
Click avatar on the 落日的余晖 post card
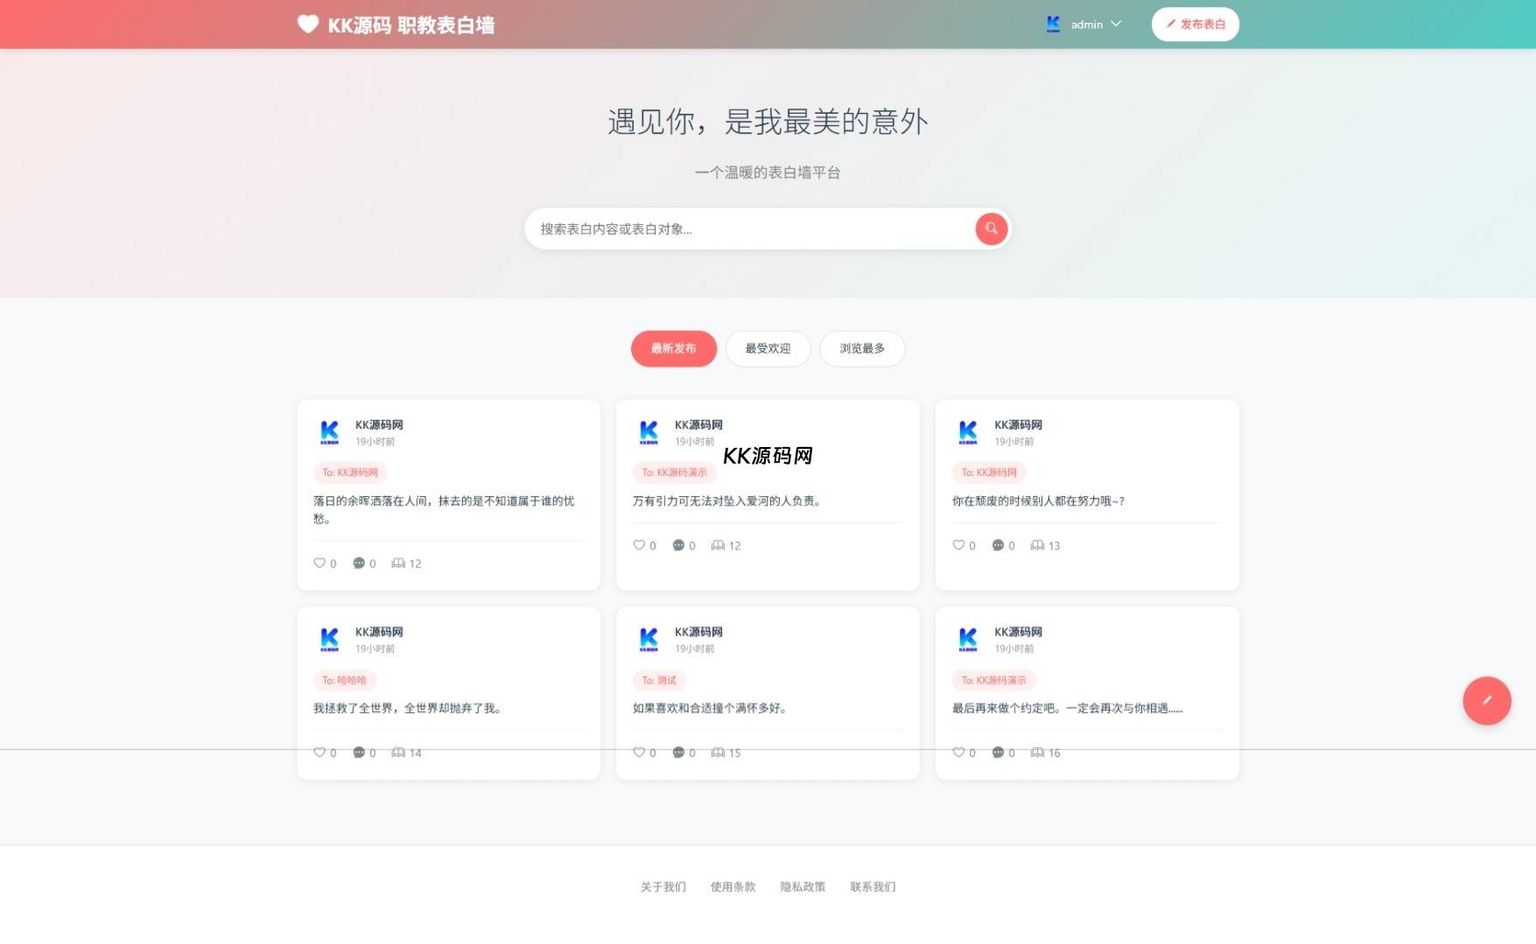(329, 432)
